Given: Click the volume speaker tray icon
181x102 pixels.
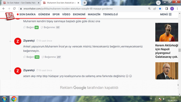Looking at the screenshot, I should [164, 99].
